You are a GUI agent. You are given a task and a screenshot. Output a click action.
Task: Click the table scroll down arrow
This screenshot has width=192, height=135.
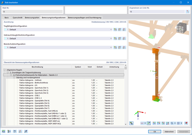(x=126, y=124)
